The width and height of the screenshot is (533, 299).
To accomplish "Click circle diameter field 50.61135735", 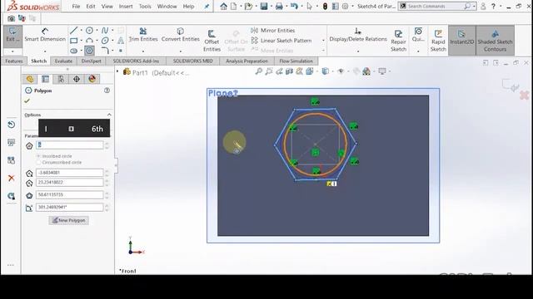I will click(69, 195).
